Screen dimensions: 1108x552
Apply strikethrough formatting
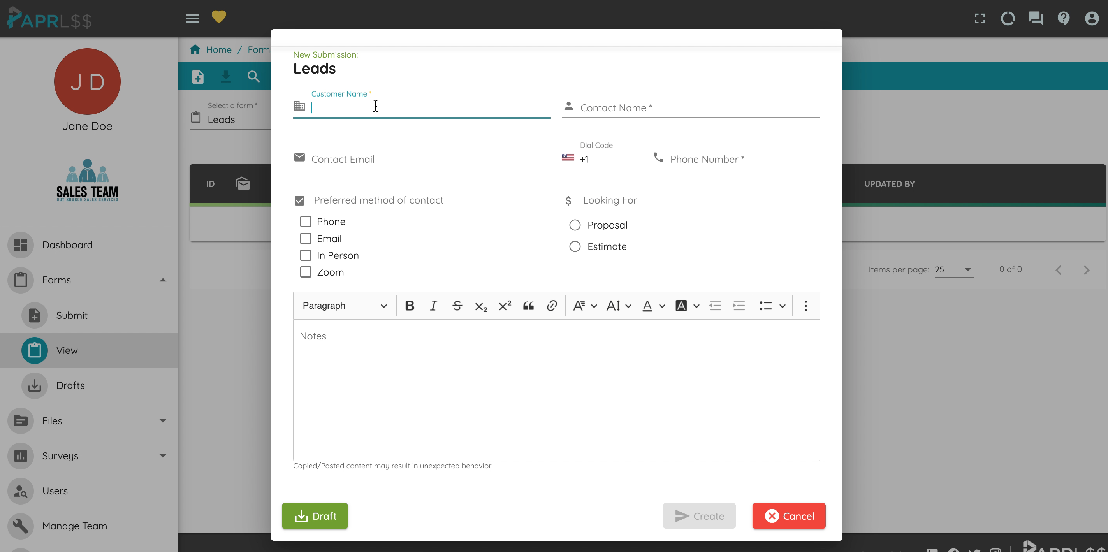[x=457, y=306]
